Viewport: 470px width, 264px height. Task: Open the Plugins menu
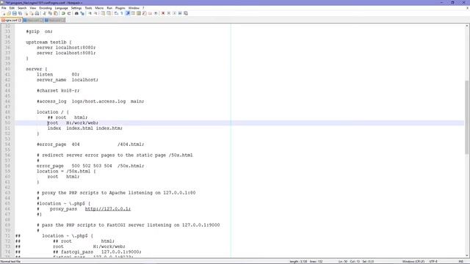coord(120,8)
